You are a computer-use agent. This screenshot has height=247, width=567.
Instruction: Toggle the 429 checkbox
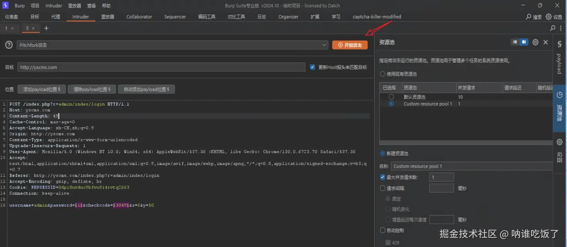click(388, 243)
